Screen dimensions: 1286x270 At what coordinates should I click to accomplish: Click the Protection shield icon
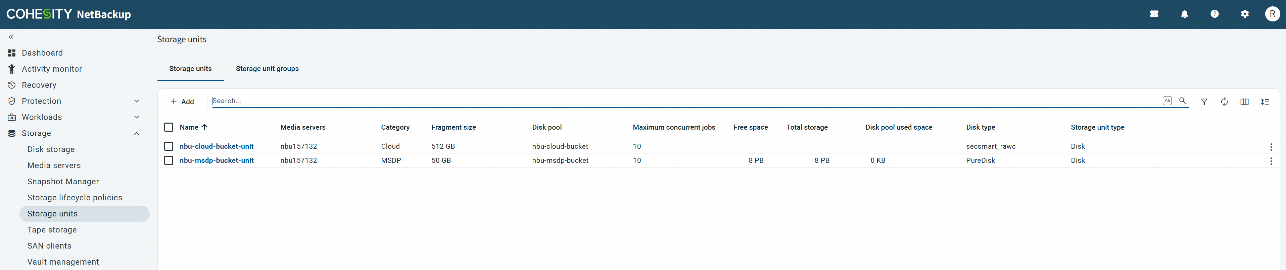12,101
